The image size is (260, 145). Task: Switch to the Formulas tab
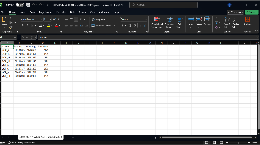pos(61,12)
